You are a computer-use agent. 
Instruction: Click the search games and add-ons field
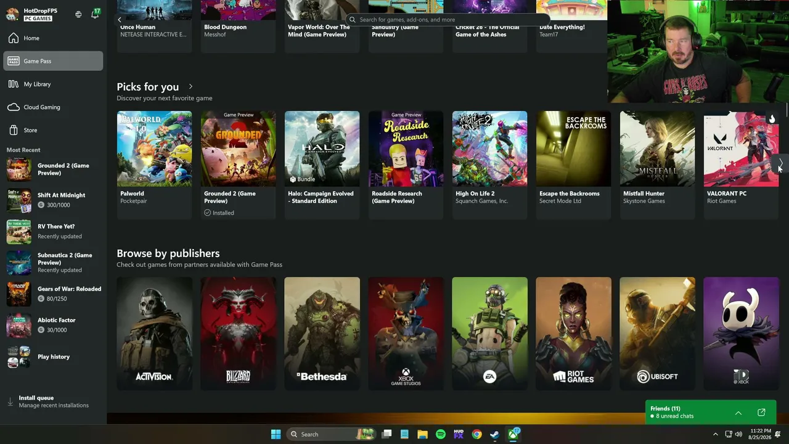pos(448,20)
